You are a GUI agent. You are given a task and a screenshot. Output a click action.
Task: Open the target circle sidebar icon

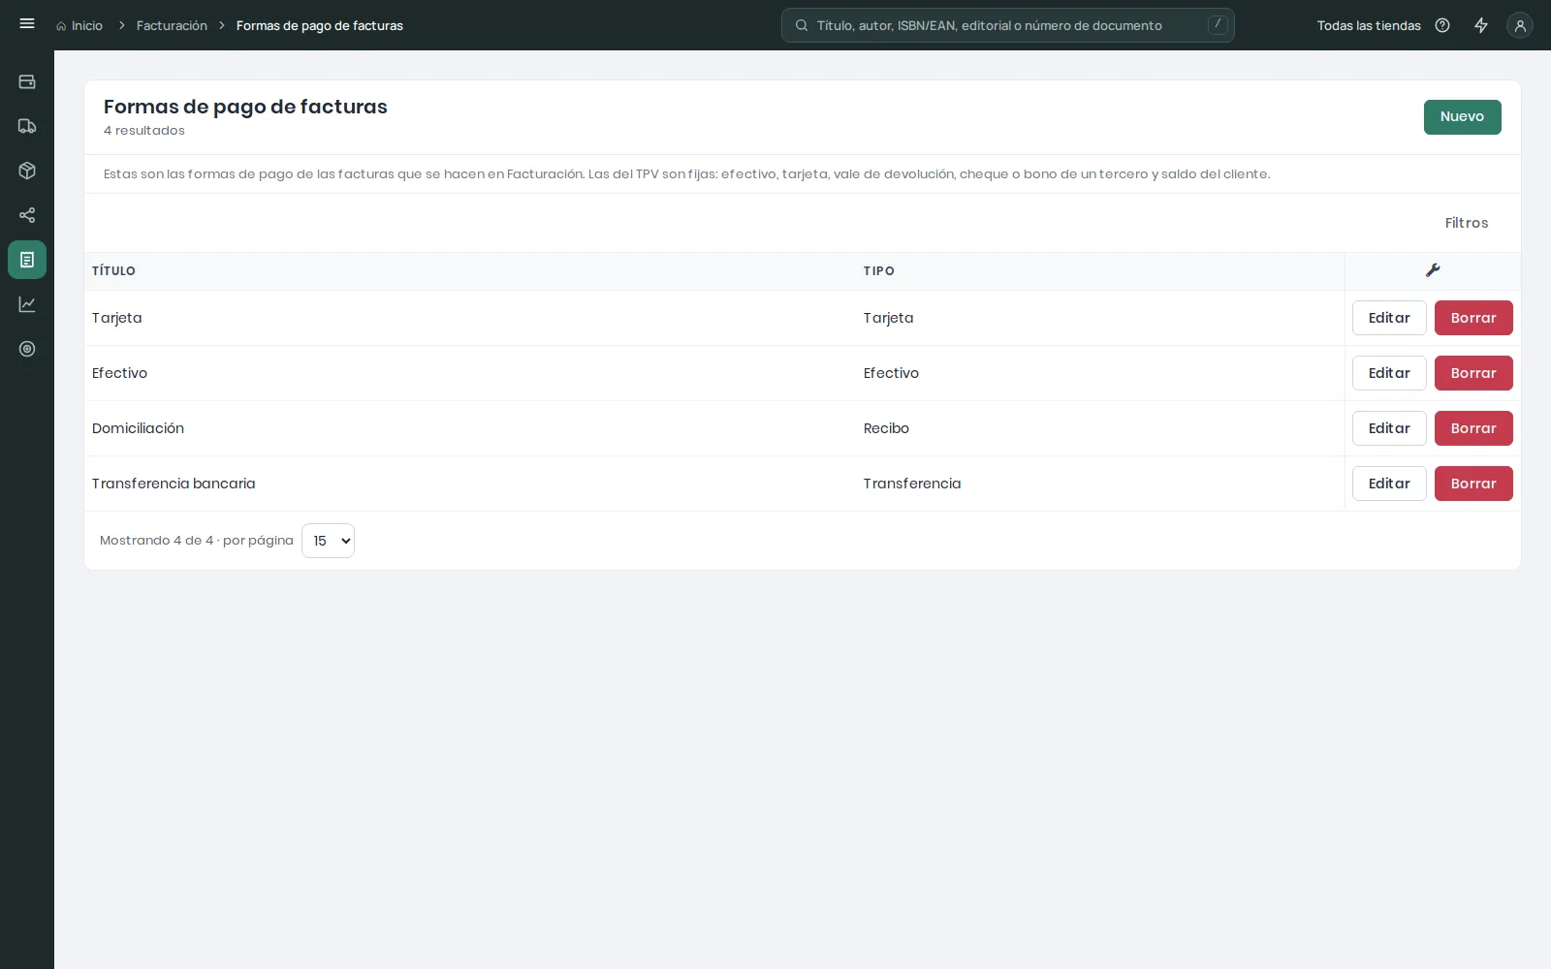(x=27, y=349)
